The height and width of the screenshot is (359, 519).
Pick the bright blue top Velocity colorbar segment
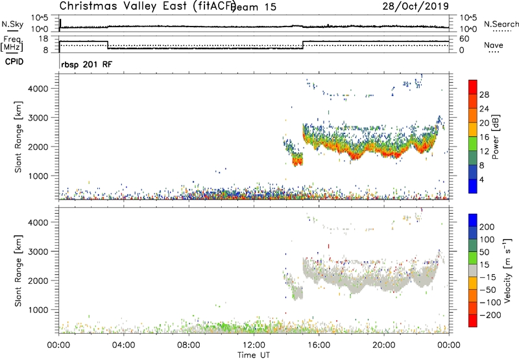tap(473, 220)
